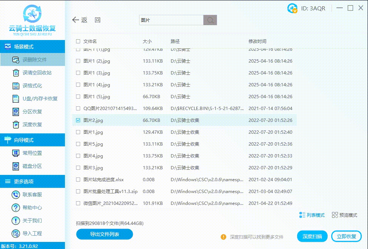Screen dimensions: 368x249
Task: Check the 图片1 (3).jpg checkbox
Action: point(78,73)
